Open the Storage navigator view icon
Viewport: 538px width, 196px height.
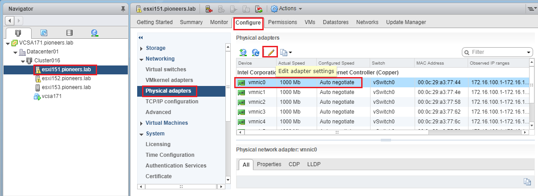point(69,33)
